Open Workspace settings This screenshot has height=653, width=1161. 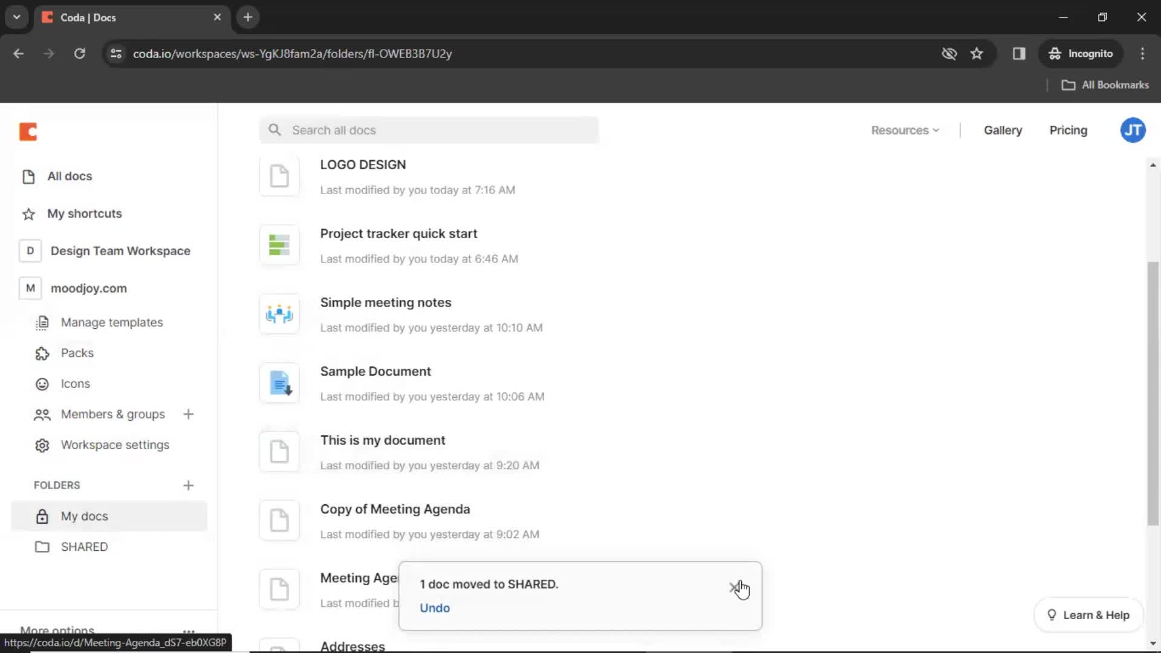click(x=115, y=445)
